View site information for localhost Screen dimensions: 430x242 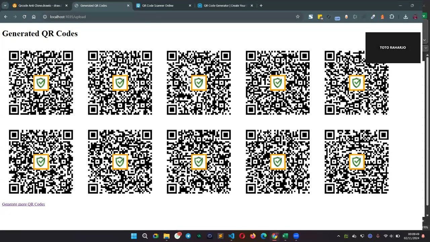pos(45,16)
